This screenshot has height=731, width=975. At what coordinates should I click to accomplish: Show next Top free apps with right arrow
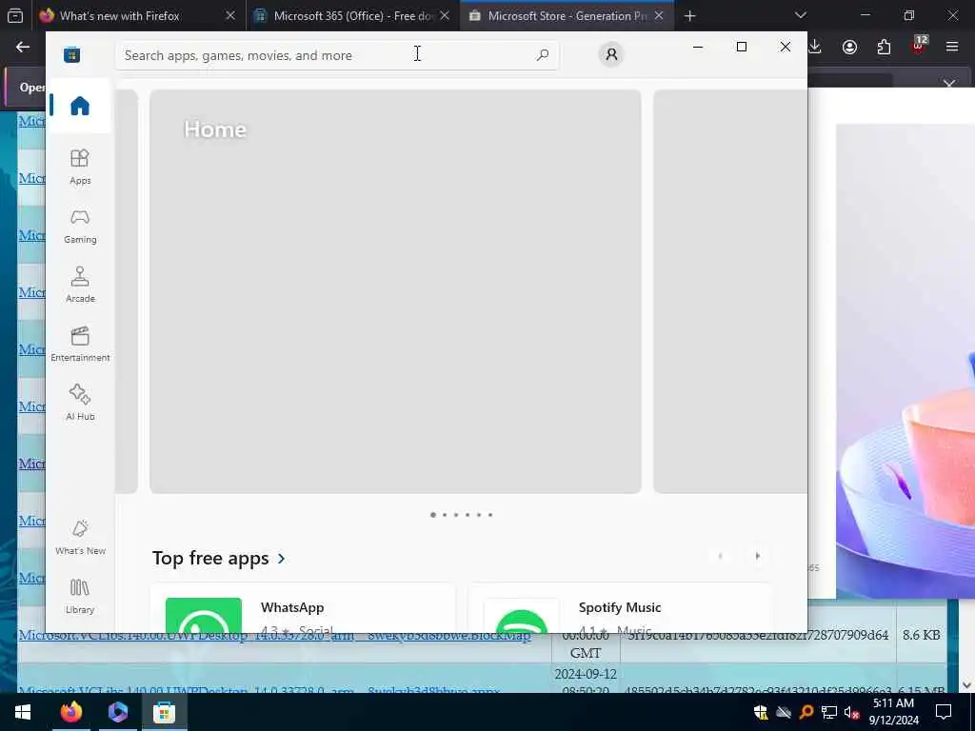(x=757, y=556)
